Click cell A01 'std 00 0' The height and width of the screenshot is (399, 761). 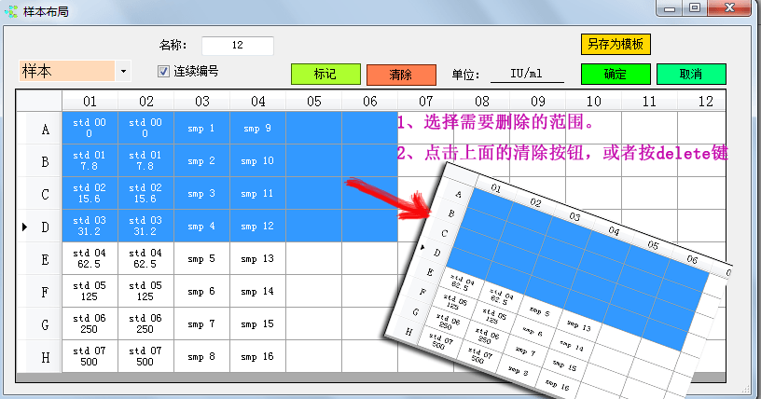coord(90,128)
